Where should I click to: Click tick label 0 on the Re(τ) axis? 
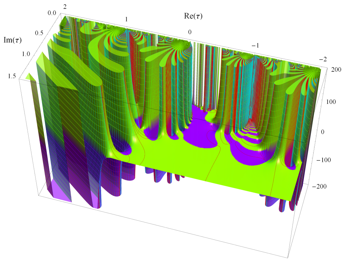tap(189, 32)
